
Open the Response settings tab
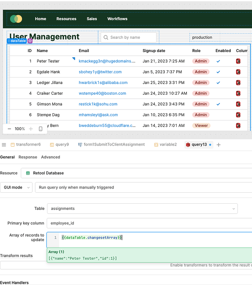pyautogui.click(x=28, y=157)
